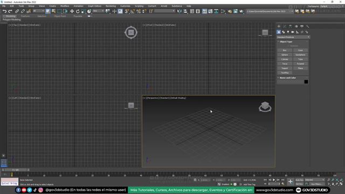Open the key filter Selected dropdown

click(x=315, y=180)
